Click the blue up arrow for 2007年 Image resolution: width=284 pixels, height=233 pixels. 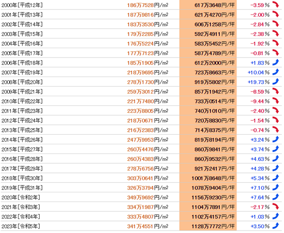275,72
